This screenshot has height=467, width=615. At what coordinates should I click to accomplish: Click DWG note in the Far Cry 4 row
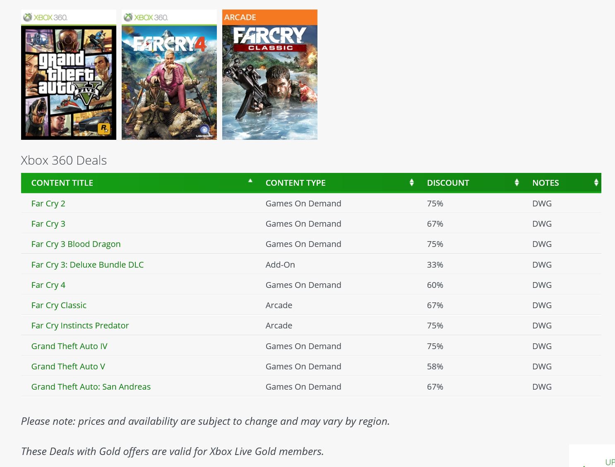(x=542, y=285)
